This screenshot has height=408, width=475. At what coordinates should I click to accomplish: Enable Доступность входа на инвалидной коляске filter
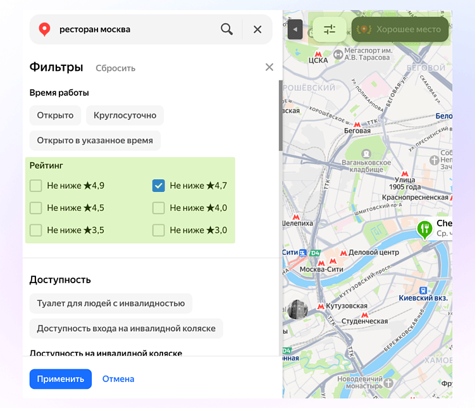click(126, 329)
